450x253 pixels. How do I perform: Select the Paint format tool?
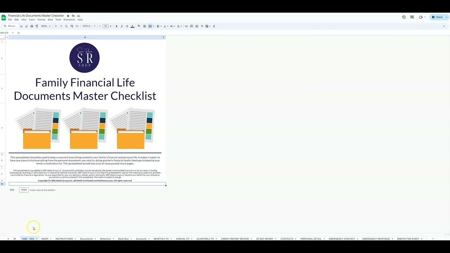coord(37,26)
